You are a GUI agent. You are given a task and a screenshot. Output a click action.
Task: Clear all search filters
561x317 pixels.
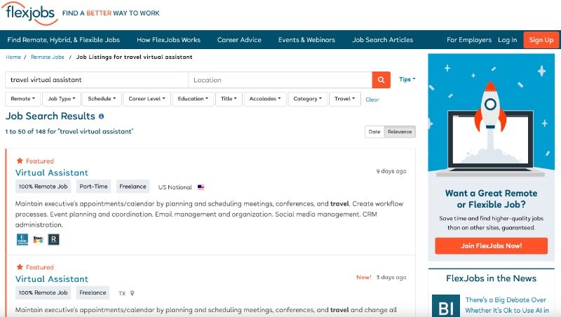click(x=372, y=100)
